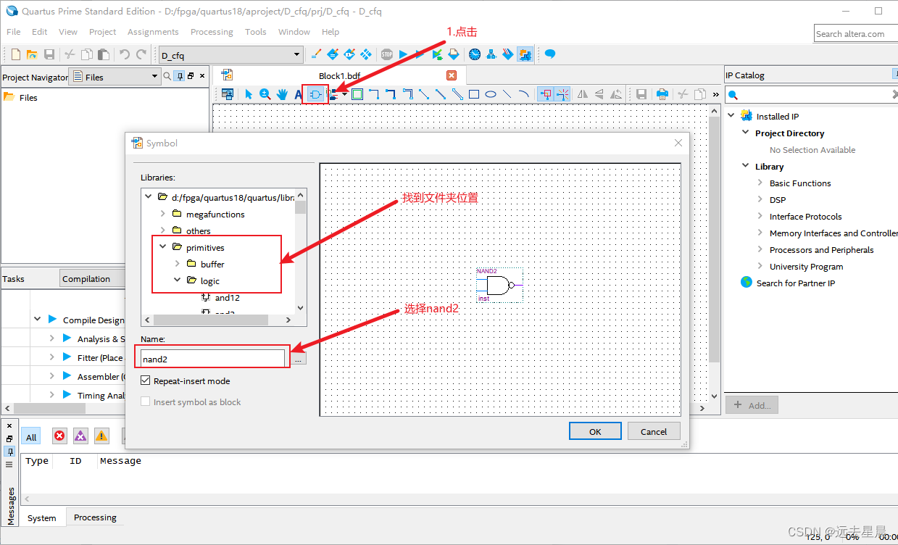Uncheck Repeat-insert mode
898x545 pixels.
(146, 380)
